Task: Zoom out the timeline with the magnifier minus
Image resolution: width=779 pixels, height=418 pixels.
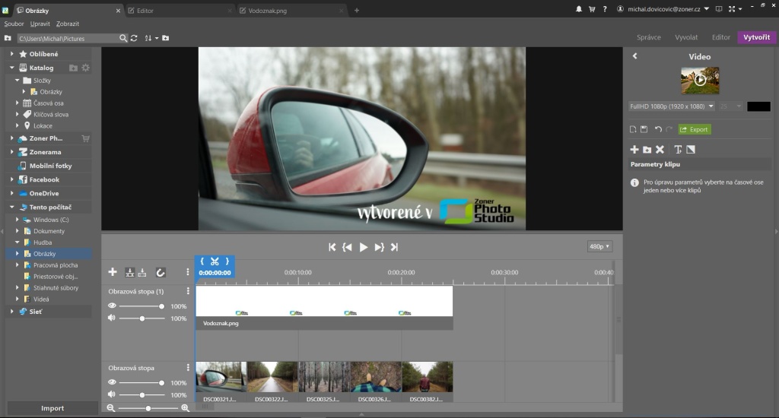Action: 111,408
